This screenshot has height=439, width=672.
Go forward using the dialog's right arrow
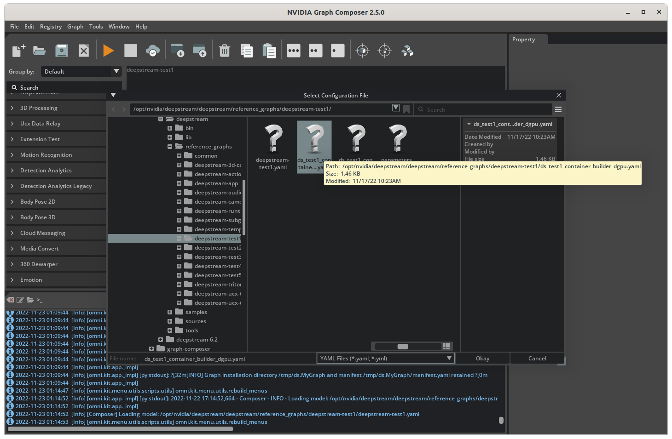click(124, 109)
